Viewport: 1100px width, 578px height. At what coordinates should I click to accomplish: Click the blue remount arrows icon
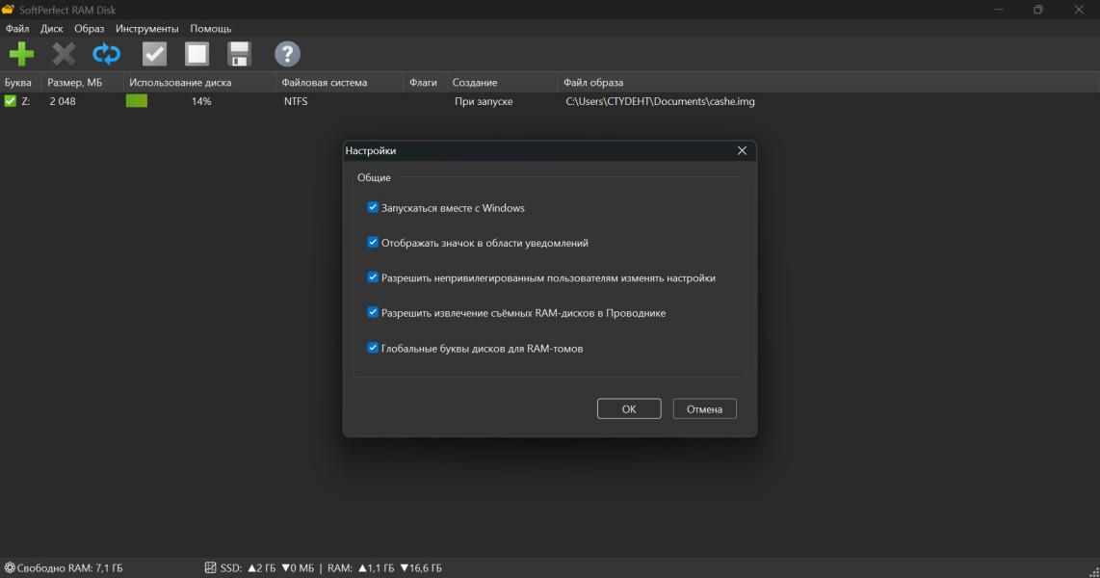click(x=107, y=55)
